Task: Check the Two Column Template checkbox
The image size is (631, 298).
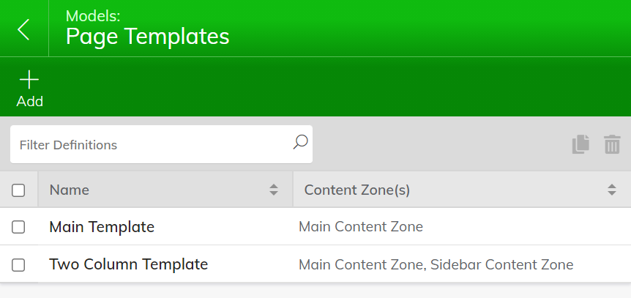Action: pyautogui.click(x=18, y=265)
